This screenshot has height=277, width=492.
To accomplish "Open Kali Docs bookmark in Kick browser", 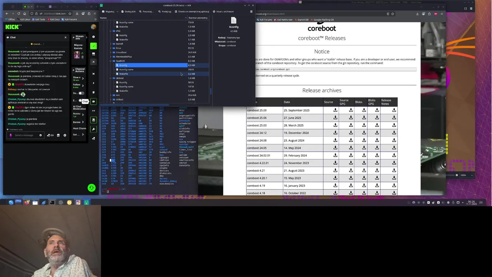I will click(53, 19).
